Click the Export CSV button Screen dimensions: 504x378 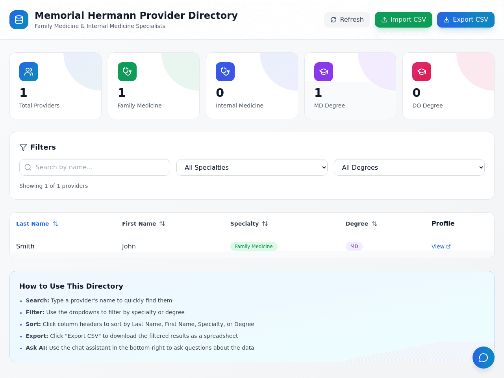point(466,20)
